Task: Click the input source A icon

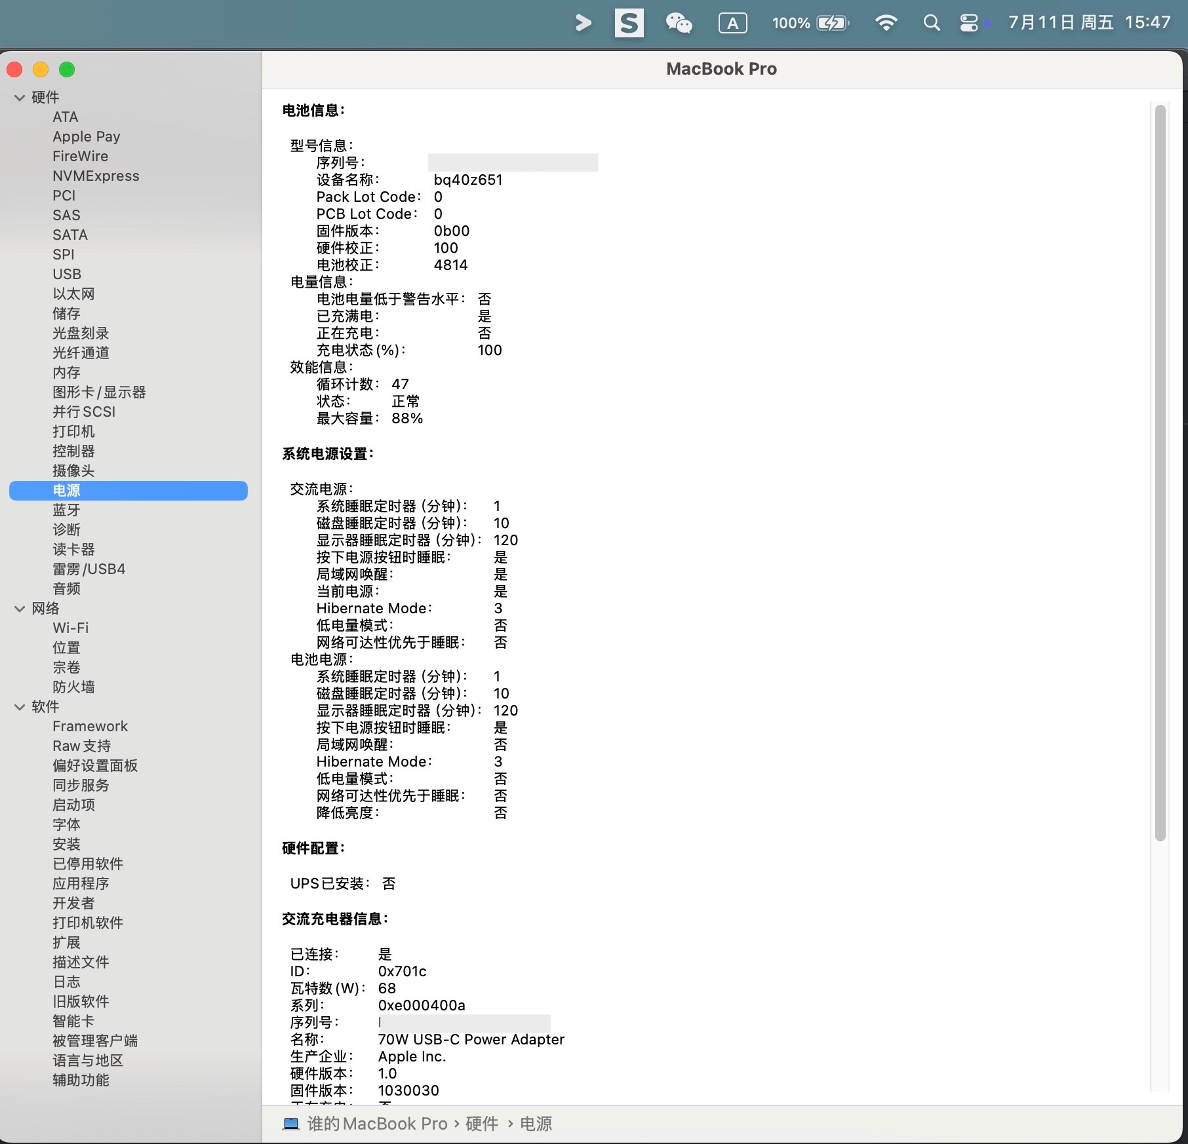Action: [732, 24]
